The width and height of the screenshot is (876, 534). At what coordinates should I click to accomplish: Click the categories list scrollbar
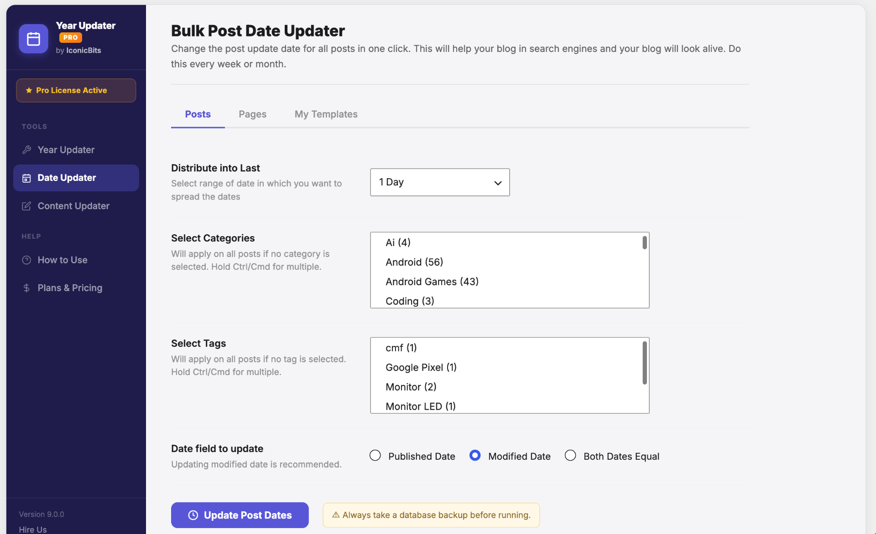coord(644,243)
